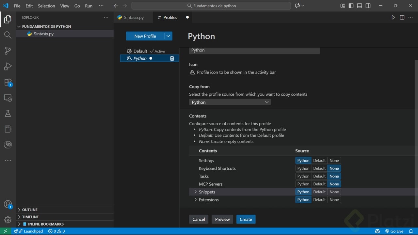The width and height of the screenshot is (418, 235).
Task: Open the Testing flask icon
Action: (8, 113)
